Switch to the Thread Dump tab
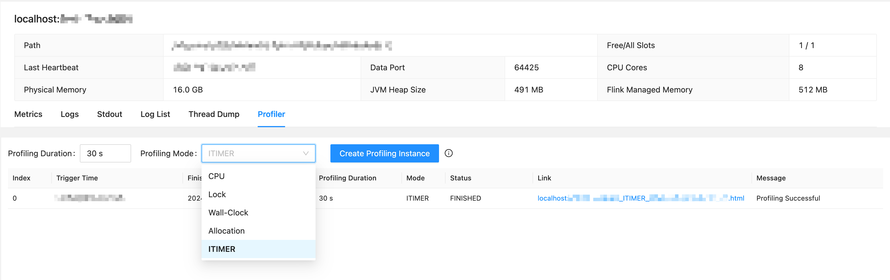Screen dimensions: 890x280 (214, 114)
